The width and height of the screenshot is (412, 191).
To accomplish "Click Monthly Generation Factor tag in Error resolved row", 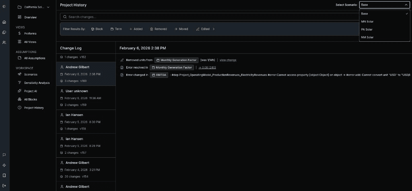I will (x=171, y=67).
